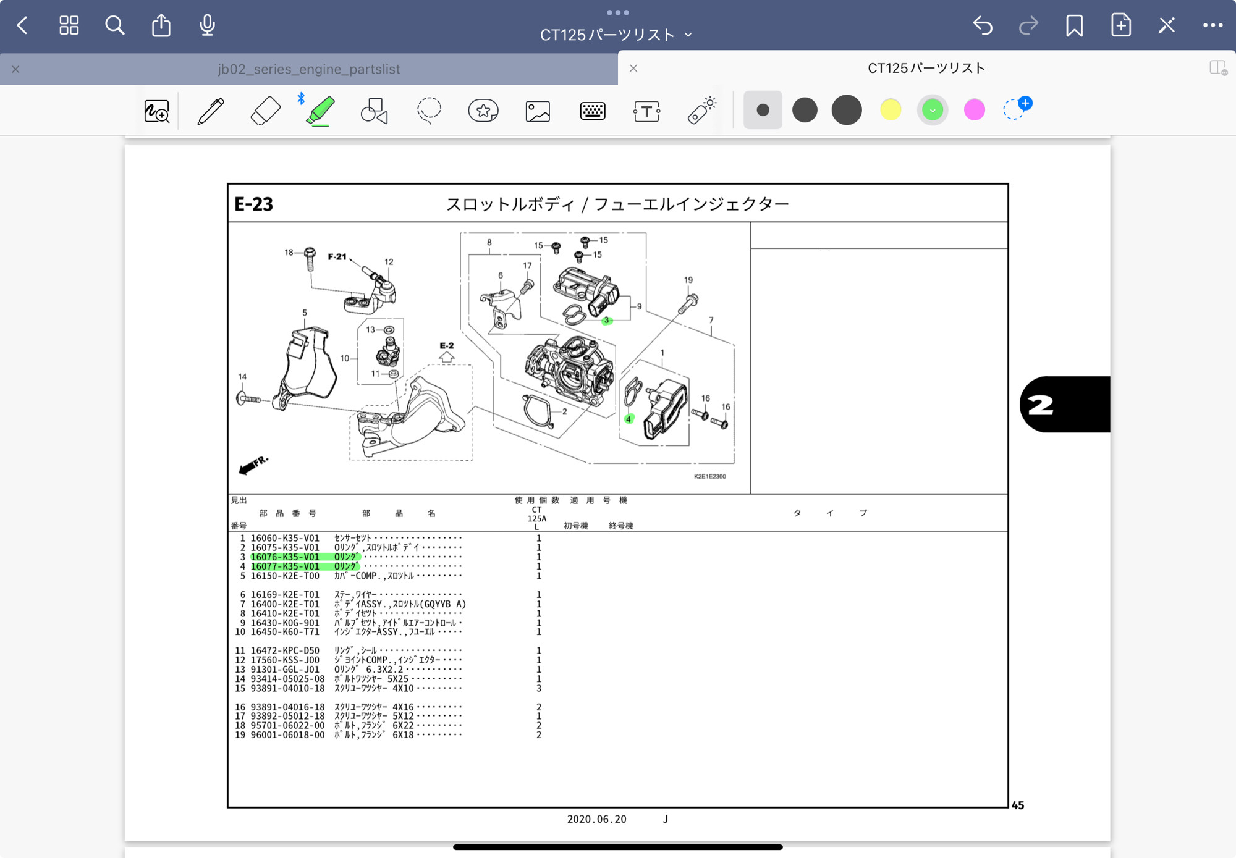Go back with the left chevron

pyautogui.click(x=23, y=25)
